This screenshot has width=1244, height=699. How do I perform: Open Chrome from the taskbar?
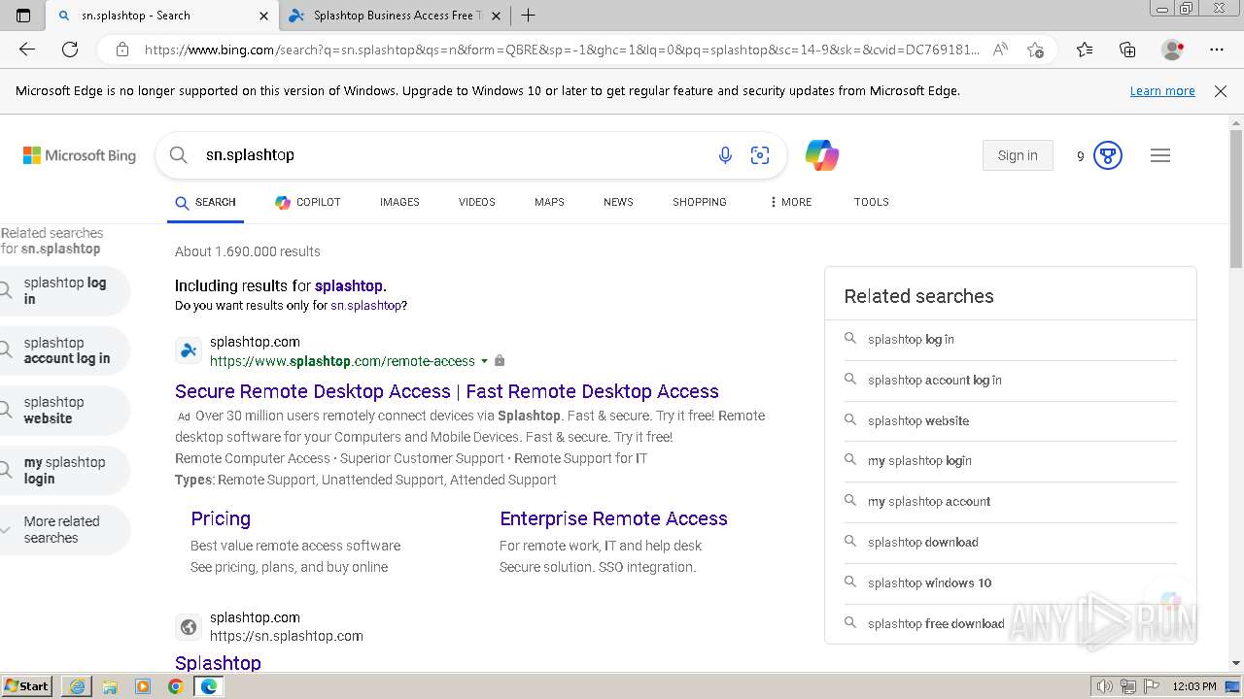click(176, 686)
